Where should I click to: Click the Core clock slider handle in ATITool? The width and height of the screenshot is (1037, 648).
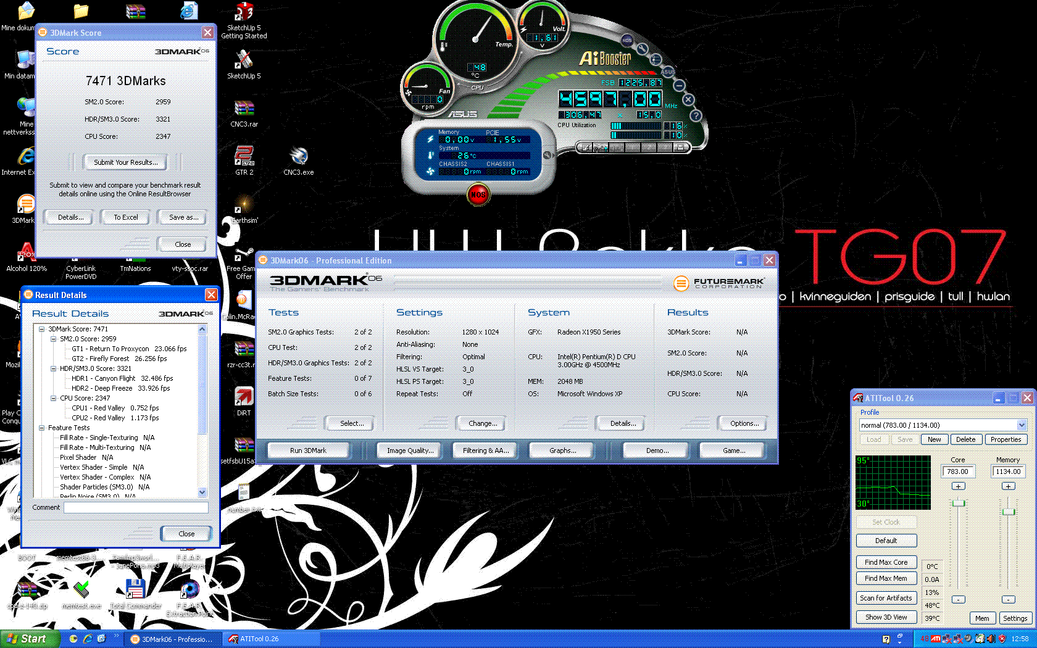point(958,504)
